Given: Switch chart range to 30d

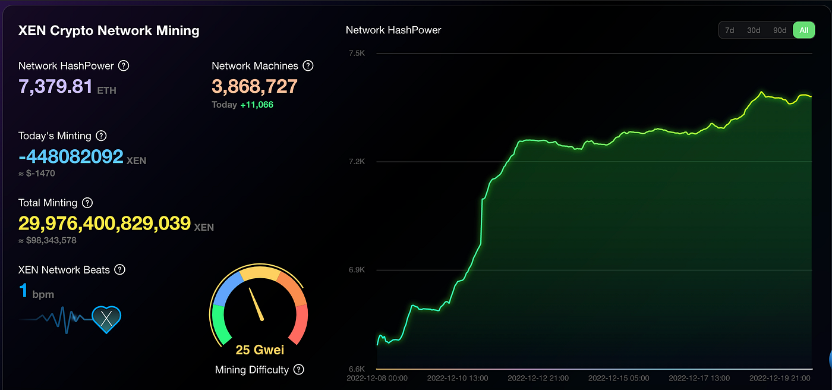Looking at the screenshot, I should tap(754, 30).
